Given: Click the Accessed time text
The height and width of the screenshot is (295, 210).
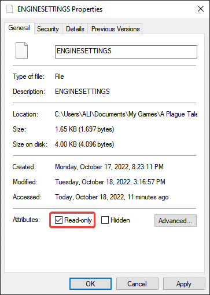Looking at the screenshot, I should (112, 197).
